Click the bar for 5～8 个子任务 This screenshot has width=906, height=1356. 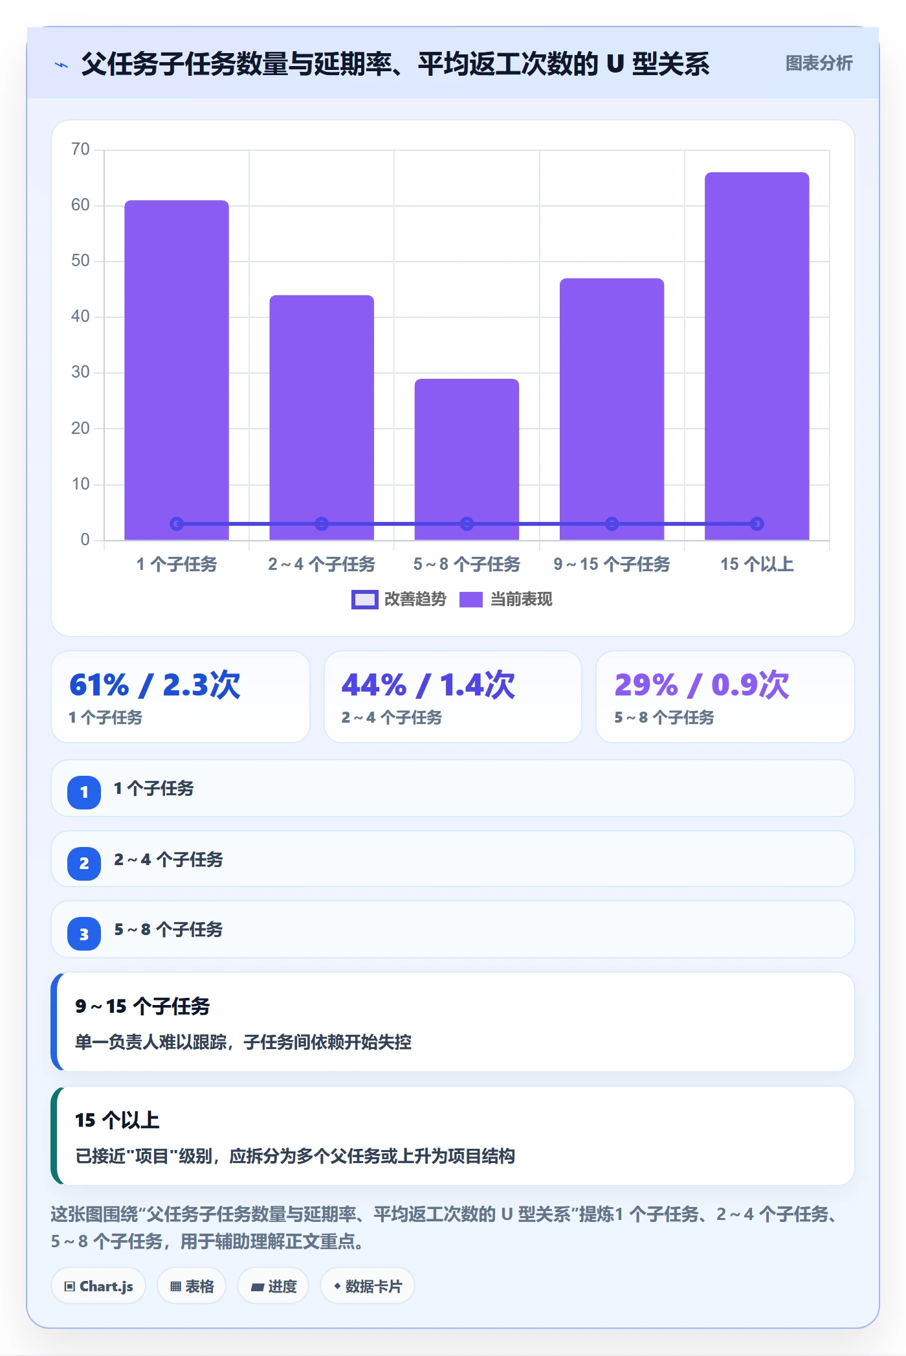(x=467, y=459)
